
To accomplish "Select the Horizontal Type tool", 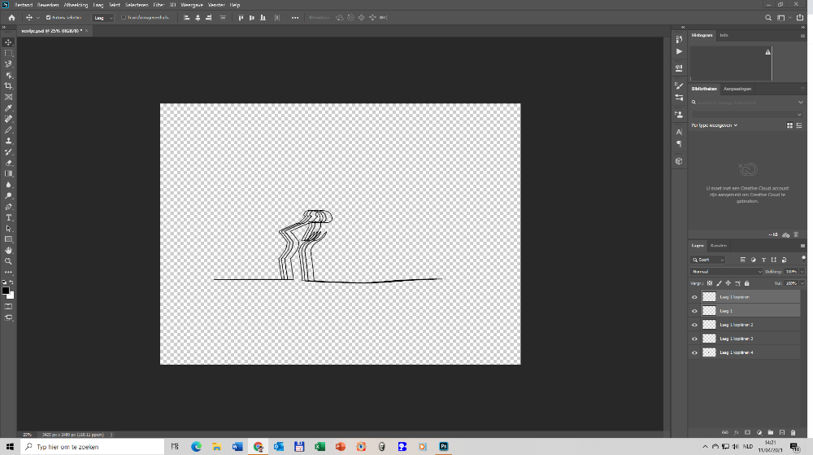I will 9,217.
